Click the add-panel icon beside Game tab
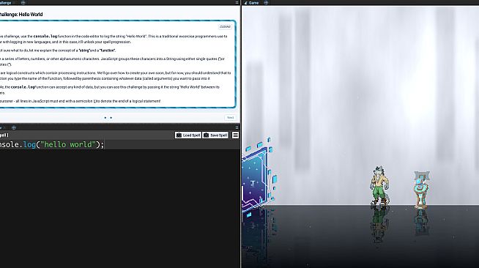The image size is (479, 268). click(x=266, y=3)
